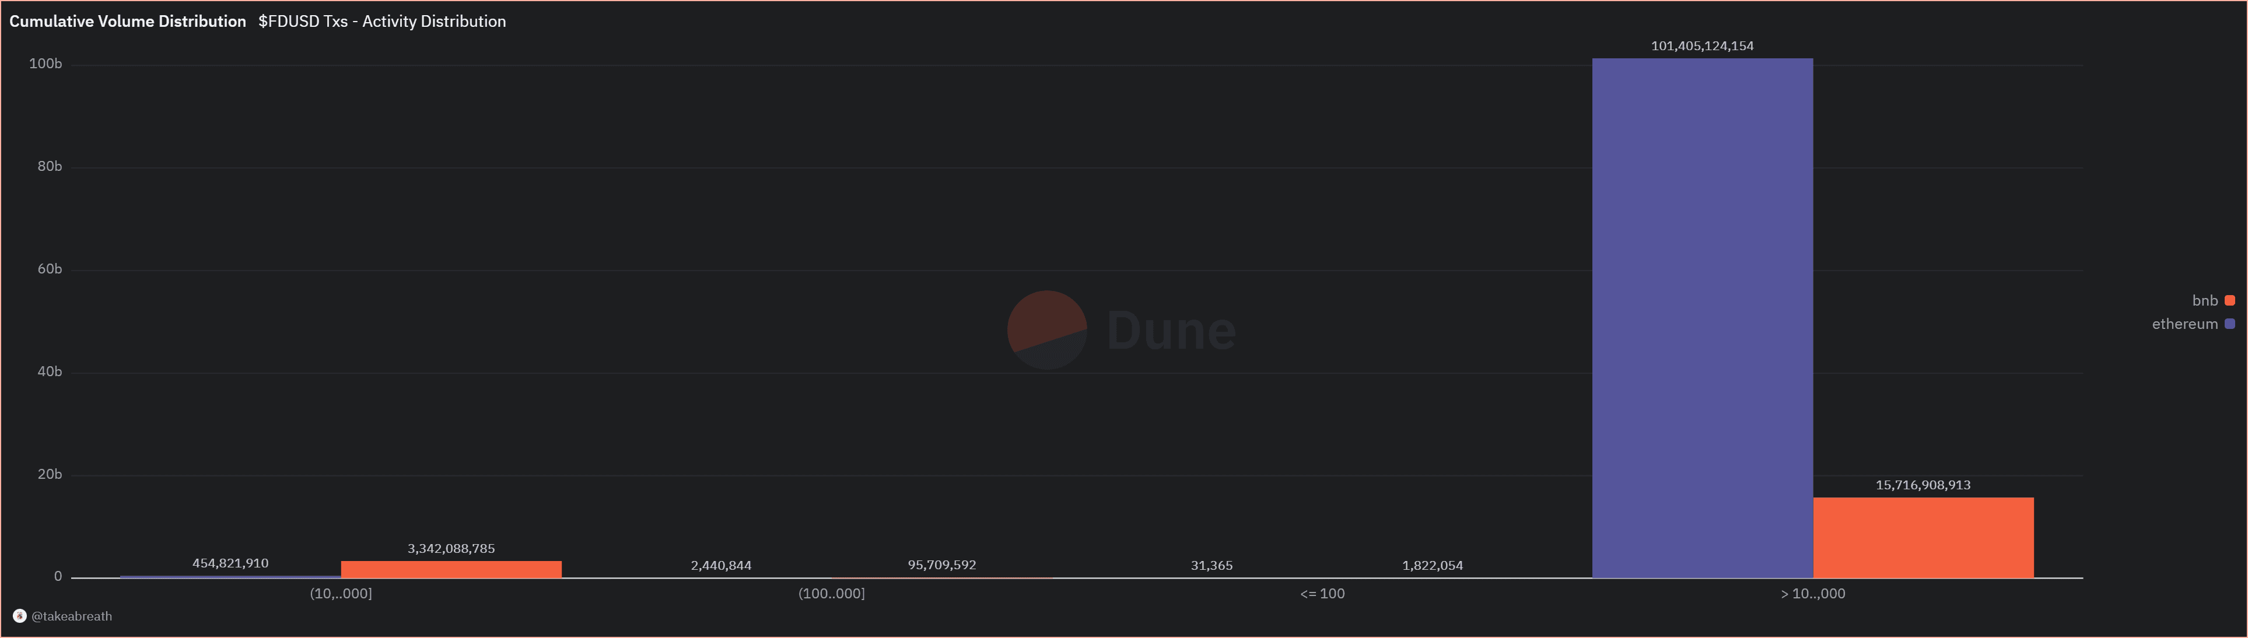Click the <= 100 x-axis category label
This screenshot has height=638, width=2248.
(x=1322, y=594)
